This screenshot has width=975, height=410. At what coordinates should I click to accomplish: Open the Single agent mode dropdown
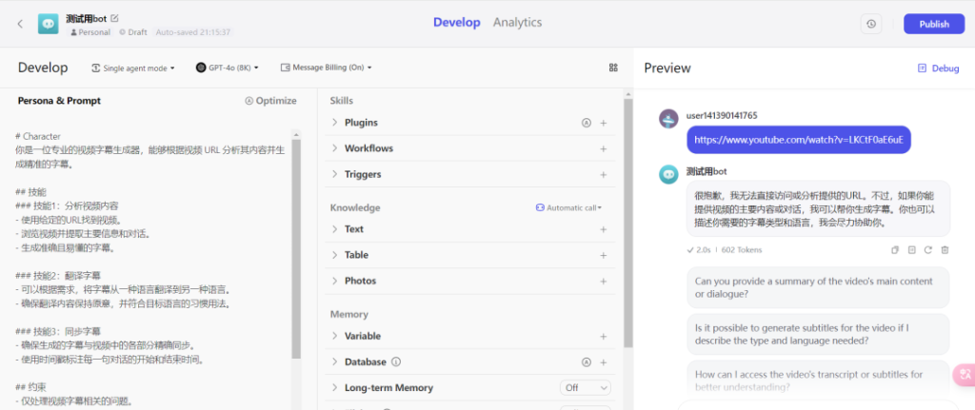point(133,68)
